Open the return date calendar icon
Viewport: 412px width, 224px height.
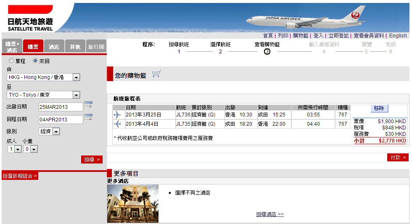(x=88, y=118)
